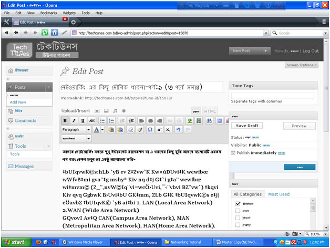Open Messages in the sidebar
This screenshot has width=330, height=248.
24,167
